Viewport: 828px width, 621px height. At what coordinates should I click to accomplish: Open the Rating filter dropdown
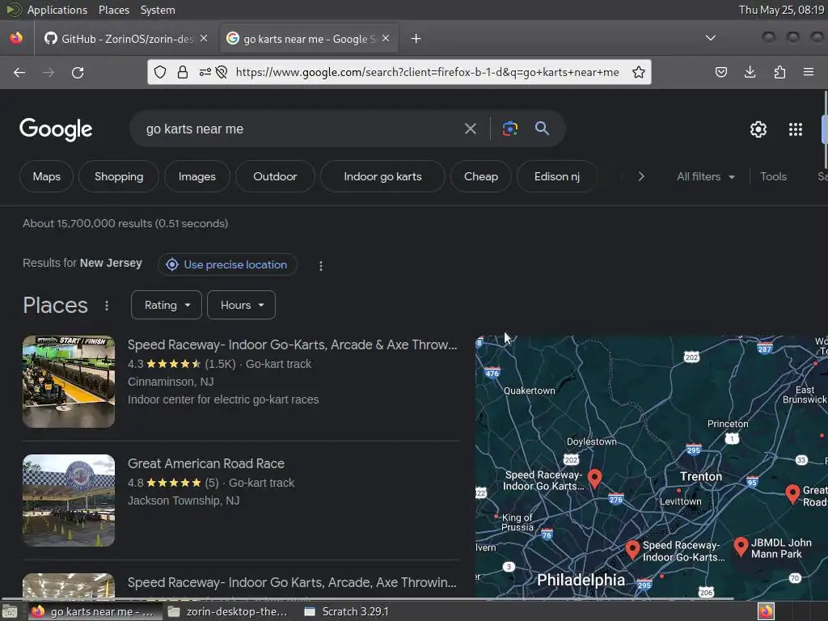[167, 305]
